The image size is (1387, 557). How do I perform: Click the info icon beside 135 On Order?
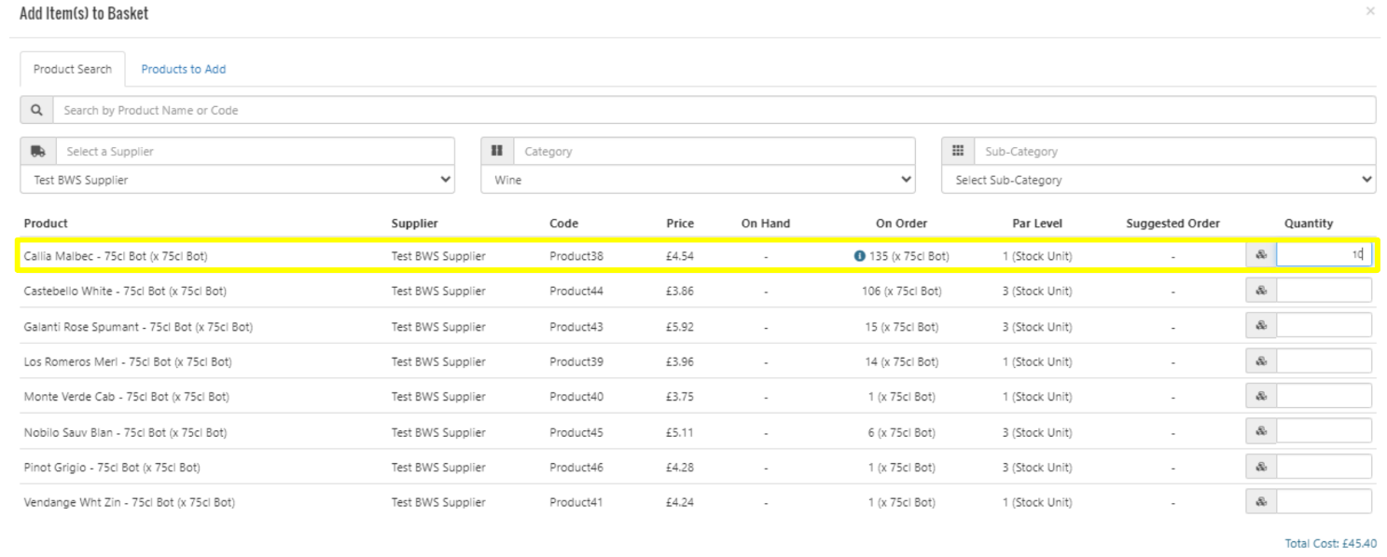click(859, 256)
